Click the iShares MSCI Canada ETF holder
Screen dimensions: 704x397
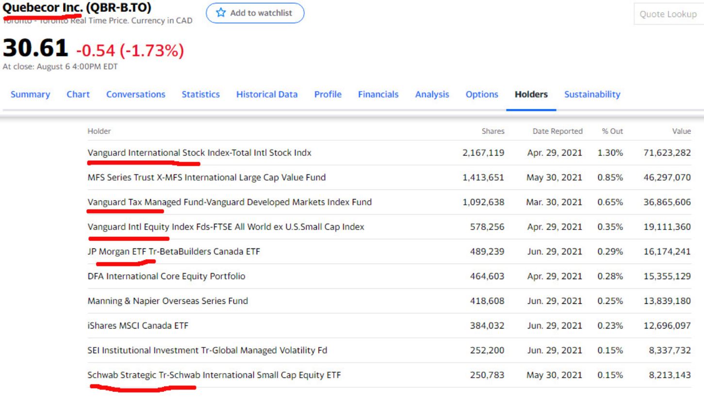point(138,326)
